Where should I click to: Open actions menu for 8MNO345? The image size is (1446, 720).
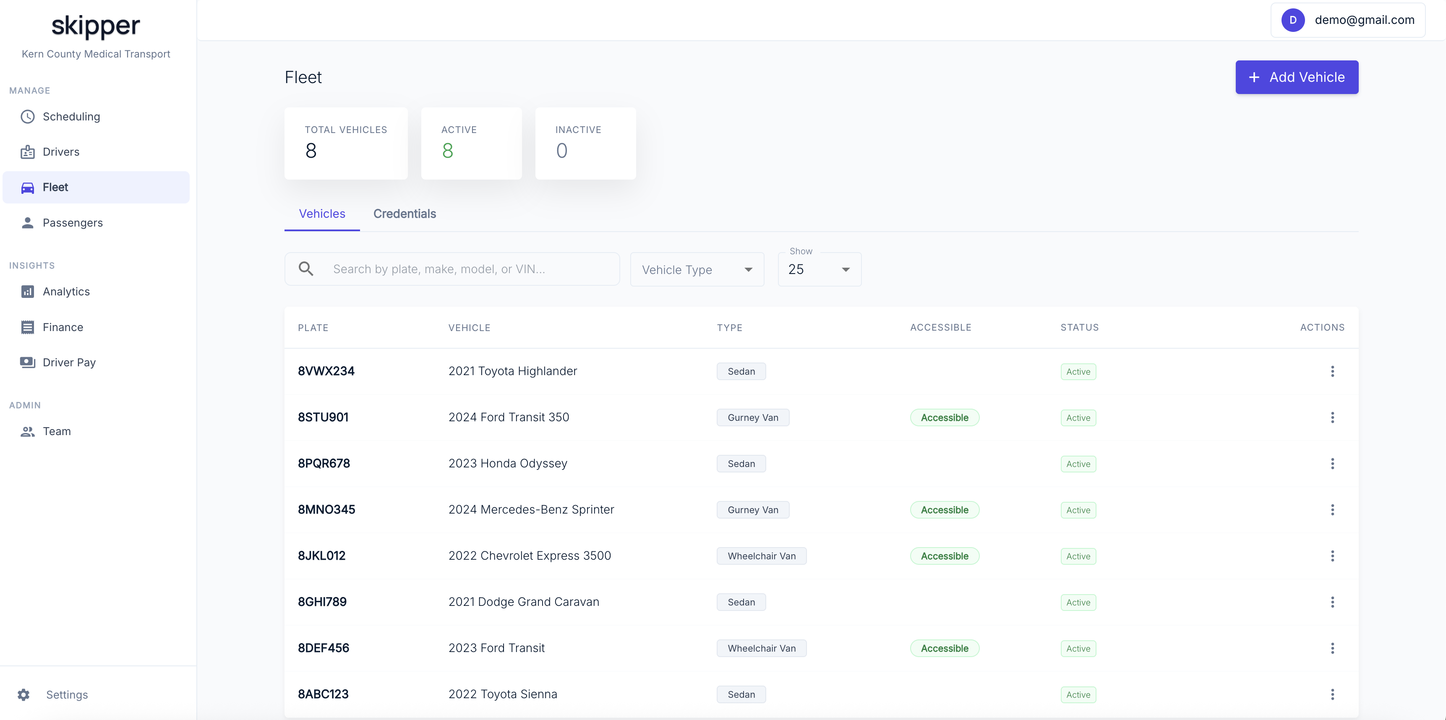coord(1332,510)
